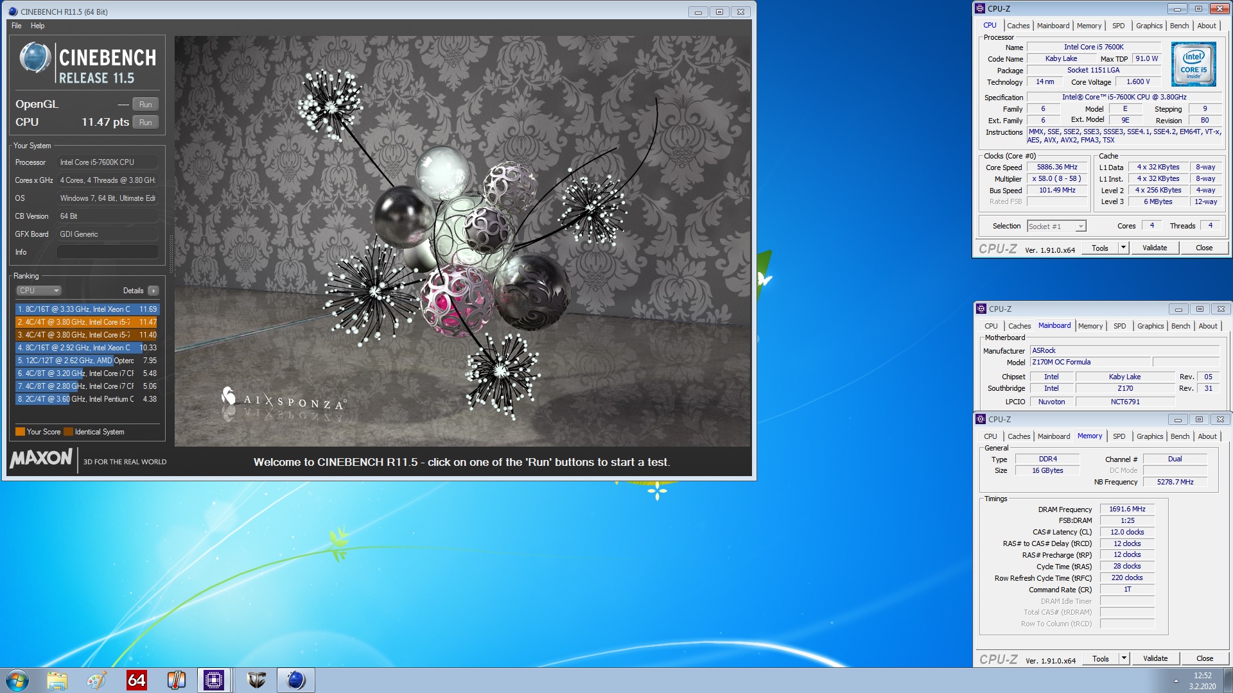Open the thermometer monitoring taskbar icon
The image size is (1233, 693).
pyautogui.click(x=176, y=680)
